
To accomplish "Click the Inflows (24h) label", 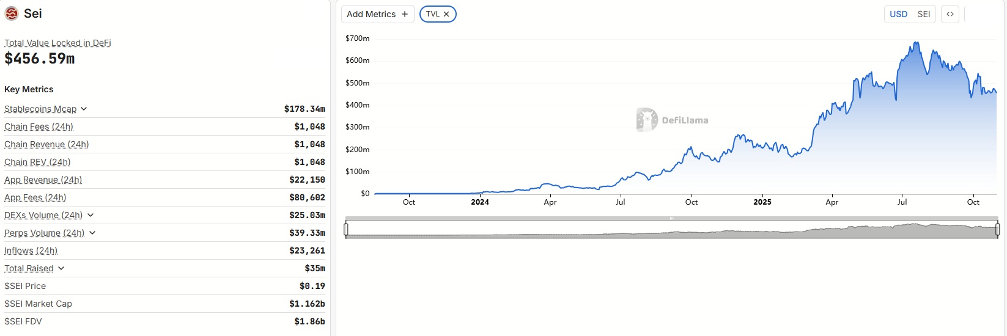I will [x=31, y=250].
